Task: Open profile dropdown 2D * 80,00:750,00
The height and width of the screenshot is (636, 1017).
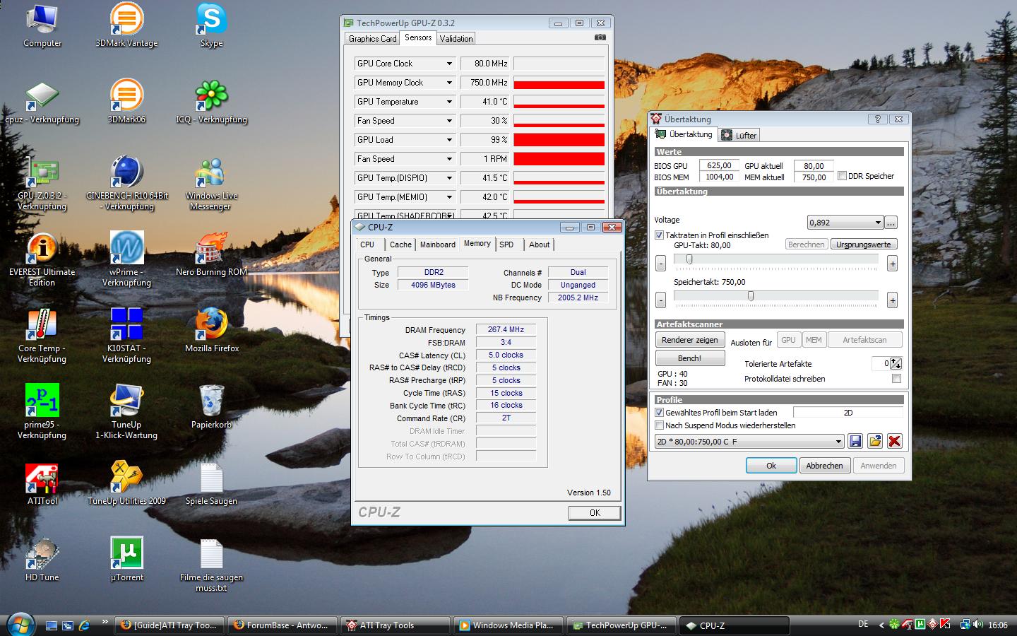Action: tap(749, 442)
